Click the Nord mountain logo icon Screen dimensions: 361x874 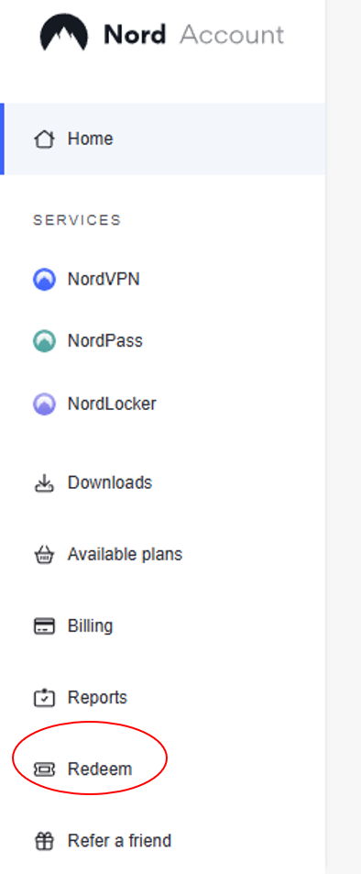[x=63, y=33]
